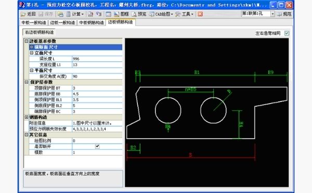Image resolution: width=312 pixels, height=193 pixels.
Task: Switch to the 中板一般构造 tab
Action: (34, 22)
